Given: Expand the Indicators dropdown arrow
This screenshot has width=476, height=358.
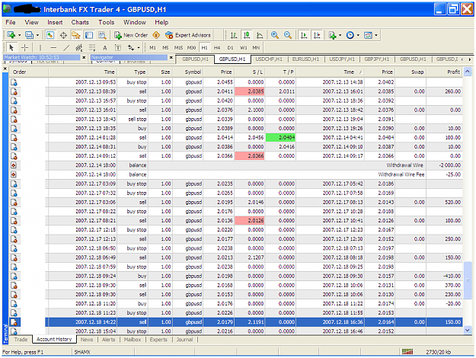Looking at the screenshot, I should pos(340,35).
